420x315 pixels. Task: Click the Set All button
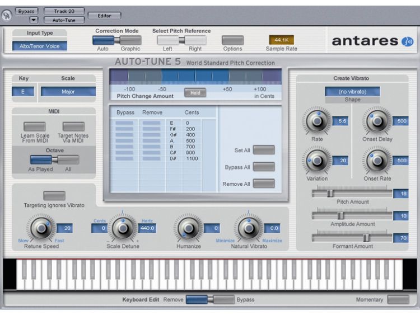tap(264, 150)
